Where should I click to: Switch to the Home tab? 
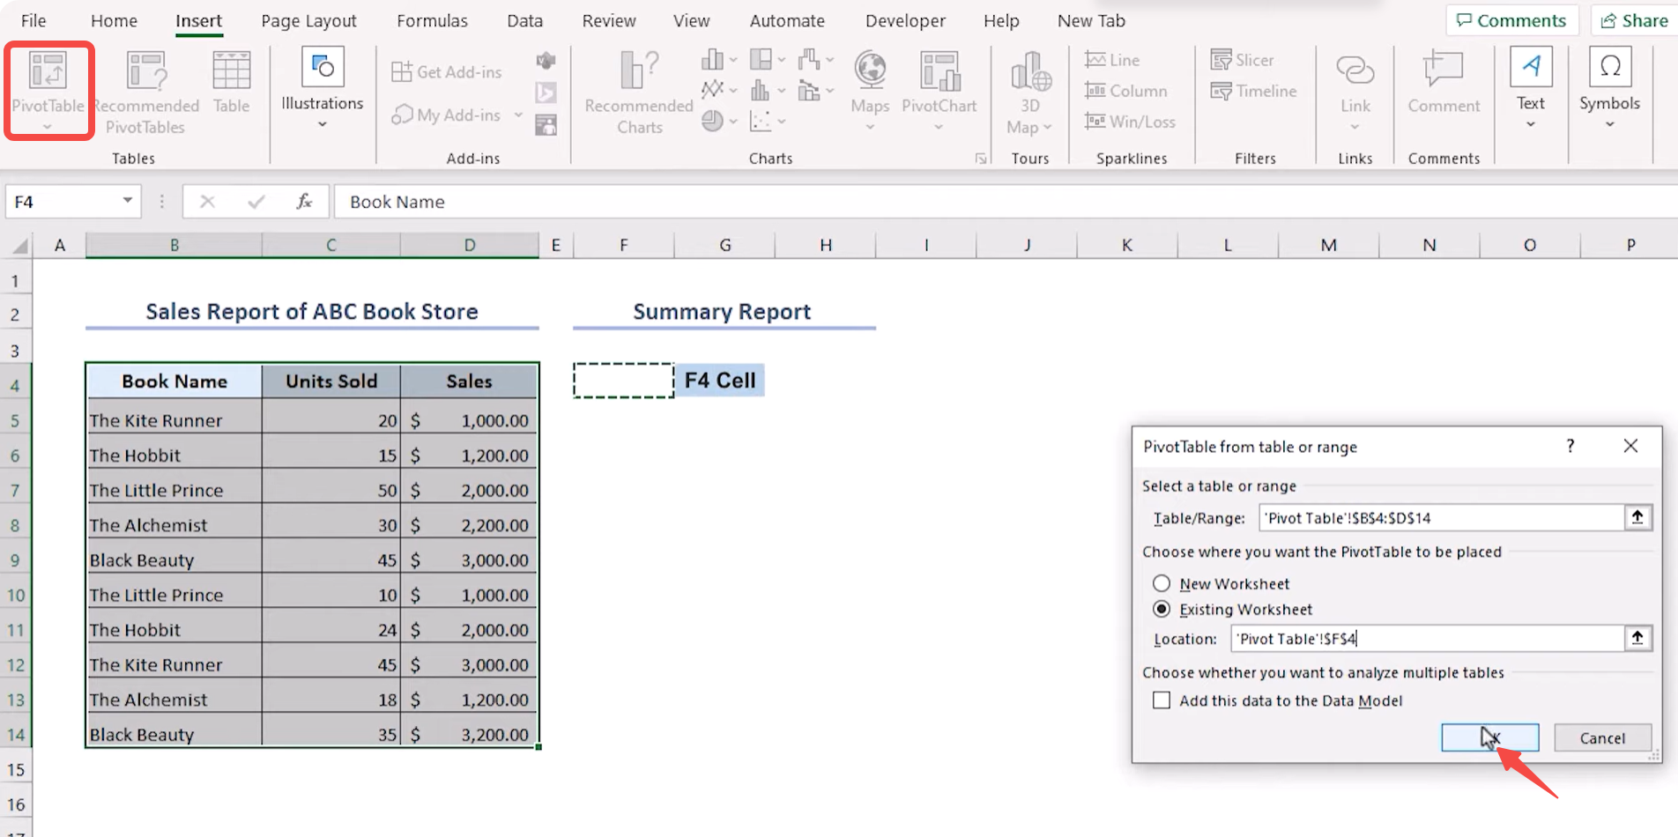tap(115, 20)
